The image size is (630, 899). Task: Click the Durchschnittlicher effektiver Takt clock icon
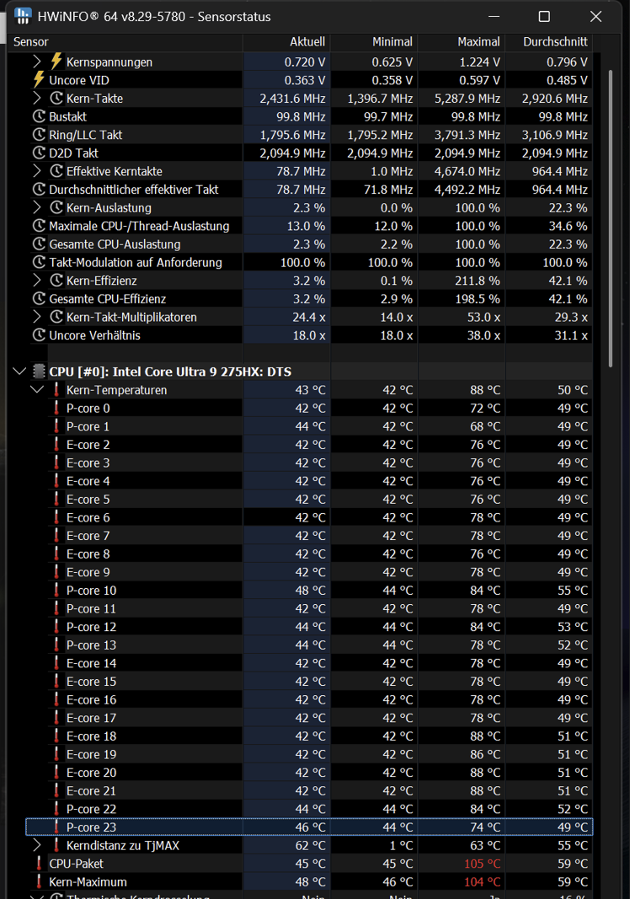coord(39,190)
